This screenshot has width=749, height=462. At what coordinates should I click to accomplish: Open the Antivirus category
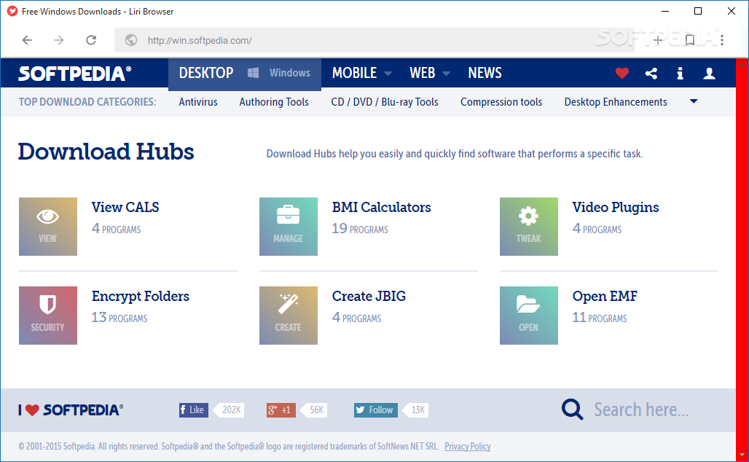(198, 102)
